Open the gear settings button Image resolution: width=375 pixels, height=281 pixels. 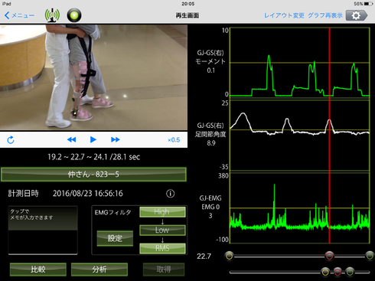(x=357, y=15)
